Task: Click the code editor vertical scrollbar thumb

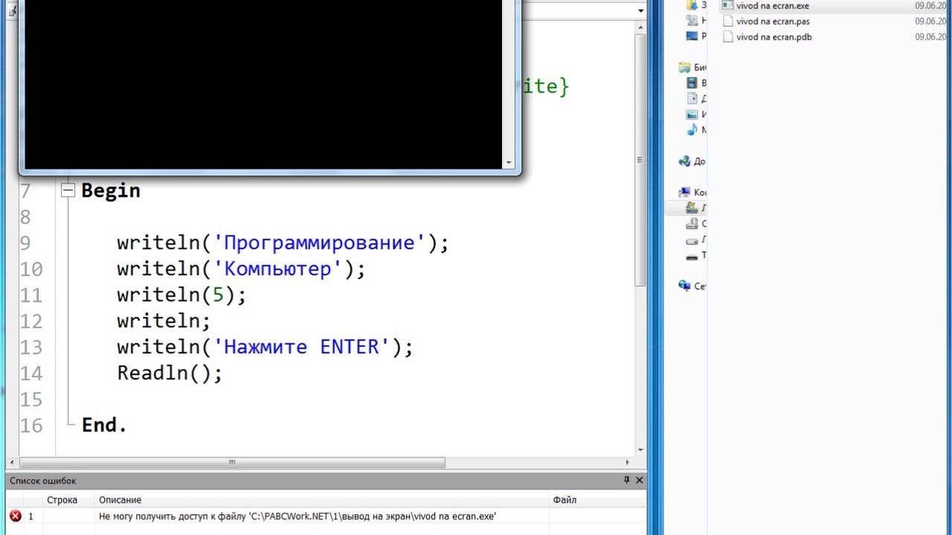Action: pos(640,160)
